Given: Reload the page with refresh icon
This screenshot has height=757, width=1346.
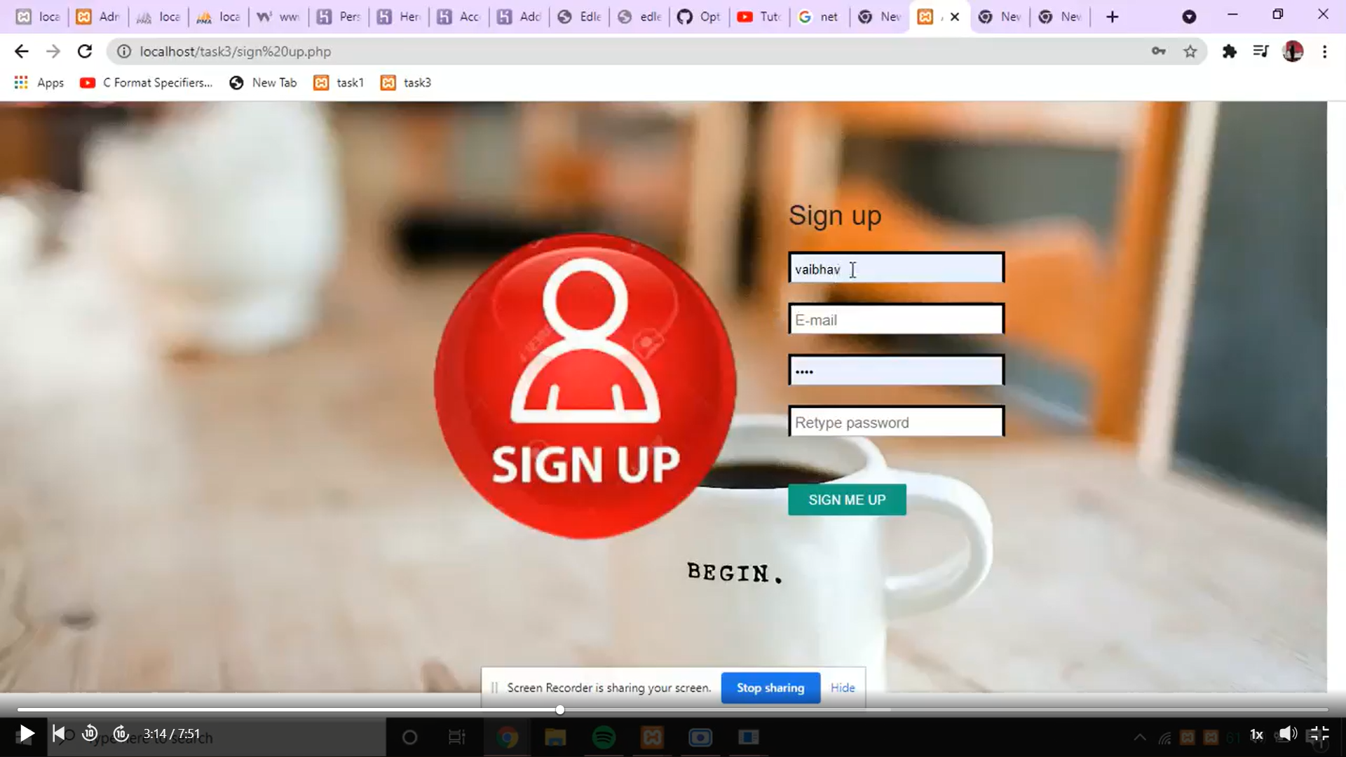Looking at the screenshot, I should pyautogui.click(x=85, y=51).
